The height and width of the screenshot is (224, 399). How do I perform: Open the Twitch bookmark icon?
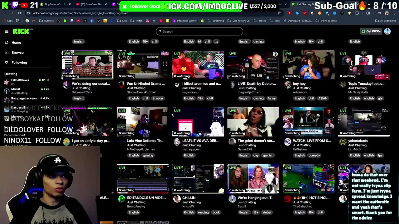tap(72, 21)
